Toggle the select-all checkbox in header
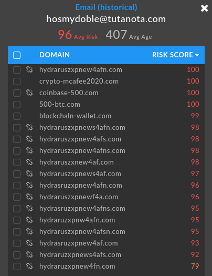 [x=17, y=55]
